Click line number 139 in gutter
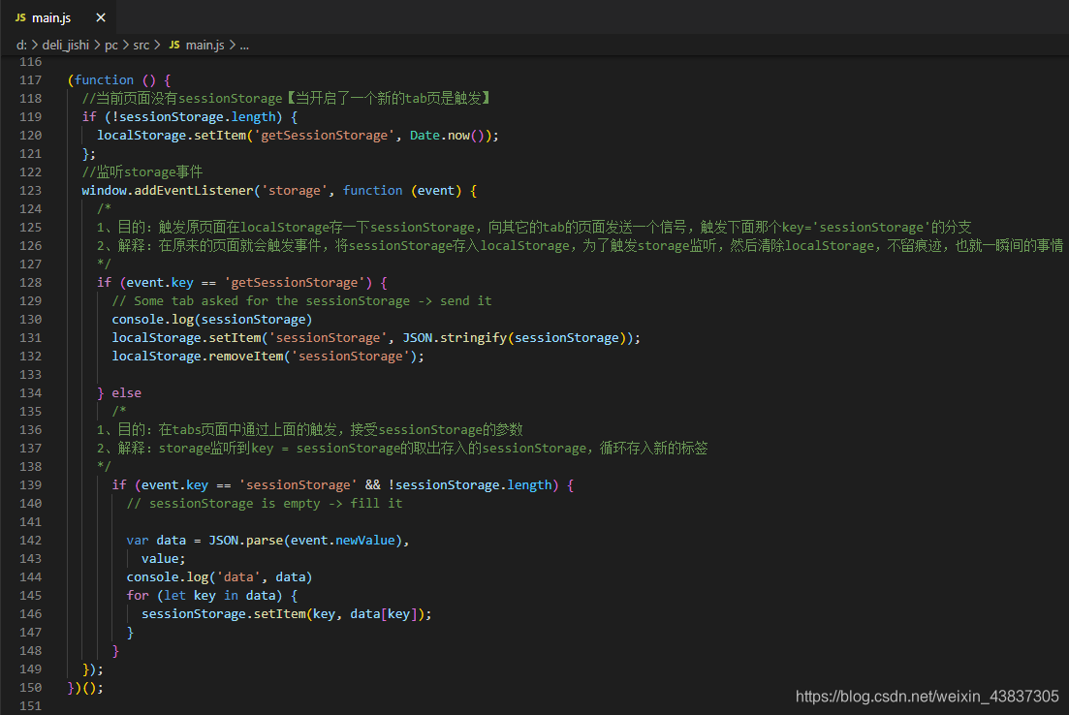 (x=31, y=484)
